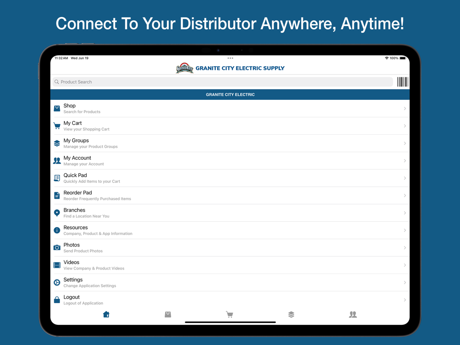Click the My Account people icon in list
The width and height of the screenshot is (460, 345).
point(57,161)
